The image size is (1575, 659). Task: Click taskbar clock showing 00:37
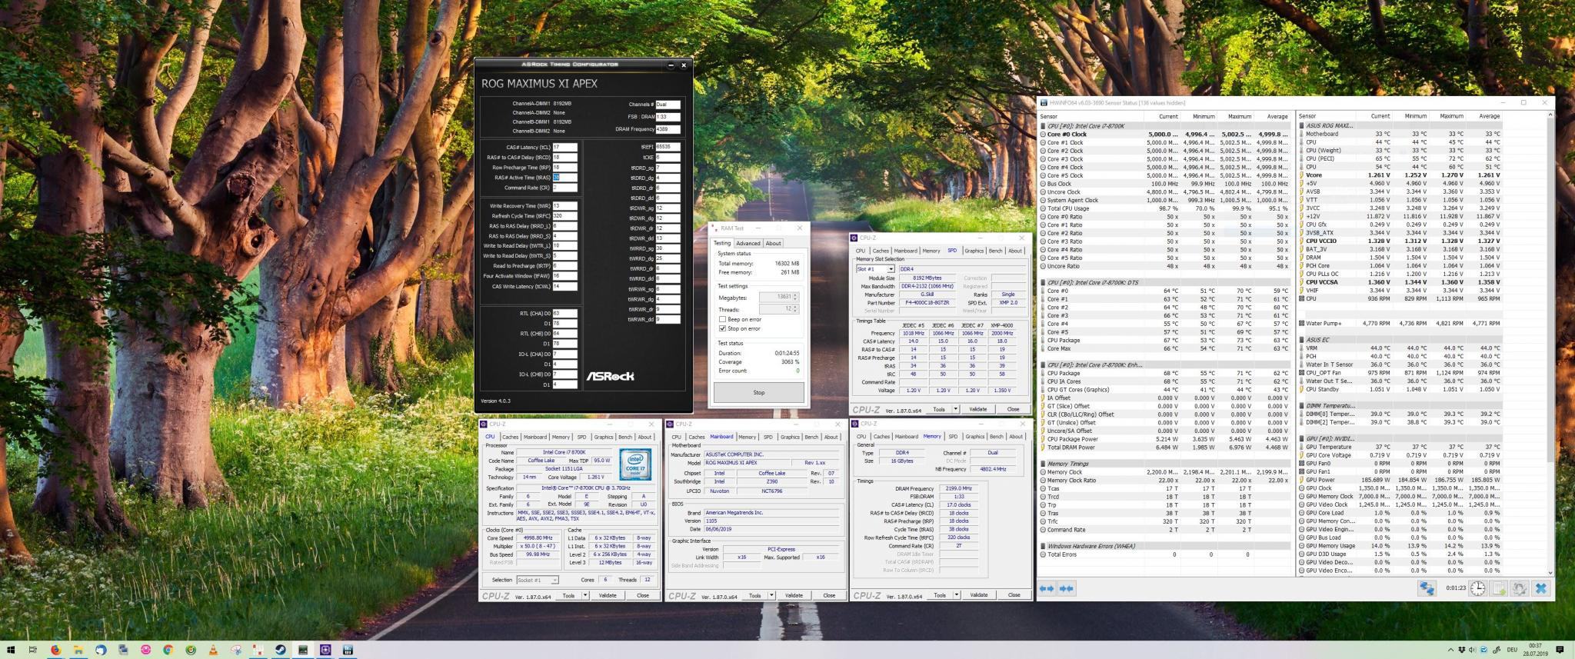click(x=1535, y=651)
